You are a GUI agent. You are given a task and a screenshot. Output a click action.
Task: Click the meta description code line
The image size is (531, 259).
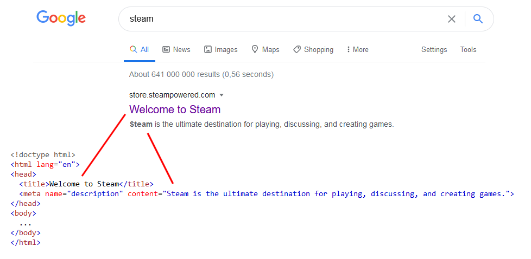click(x=267, y=194)
